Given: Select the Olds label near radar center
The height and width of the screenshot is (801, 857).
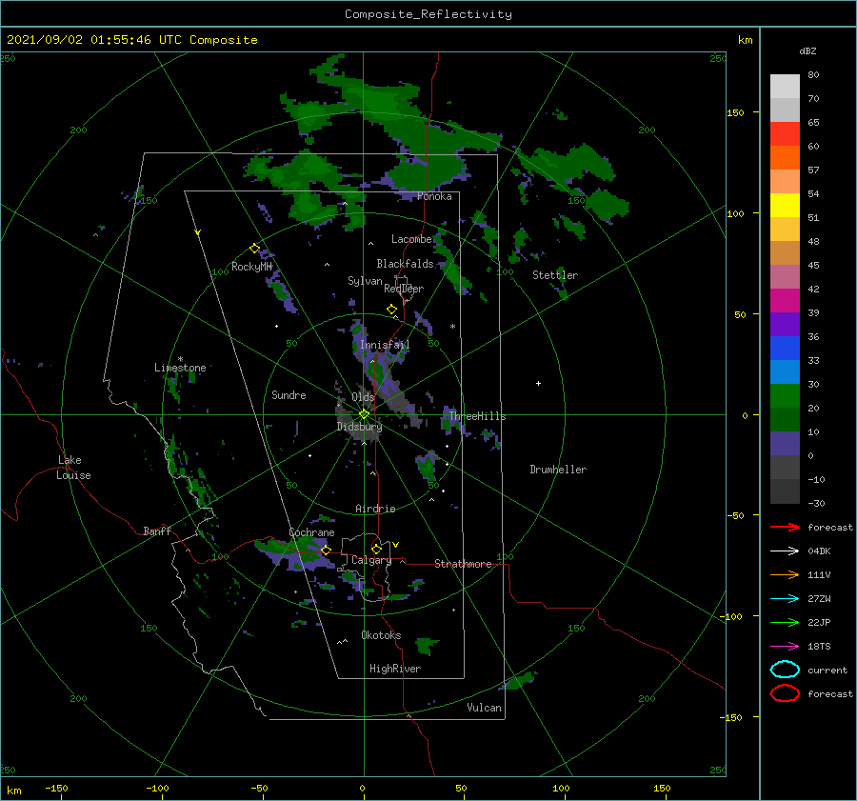Looking at the screenshot, I should point(363,396).
